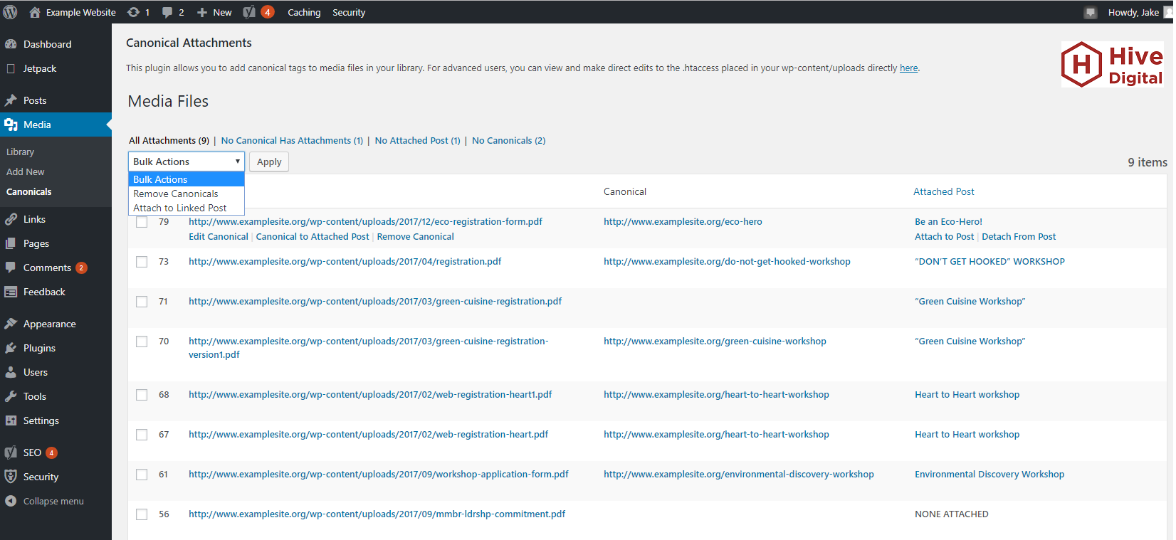
Task: Select Remove Canonicals from dropdown list
Action: point(187,194)
